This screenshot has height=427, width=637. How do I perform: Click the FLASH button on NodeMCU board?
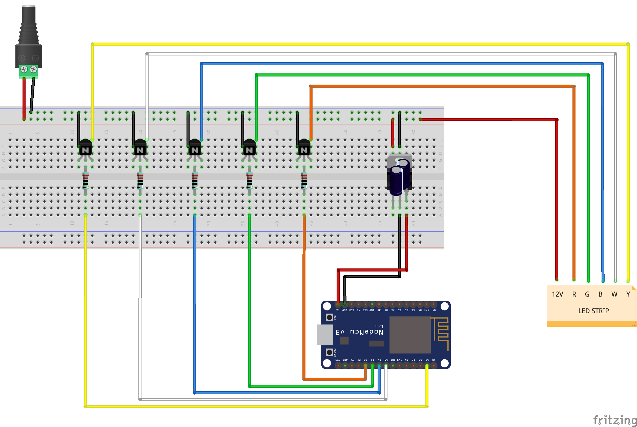(x=330, y=352)
